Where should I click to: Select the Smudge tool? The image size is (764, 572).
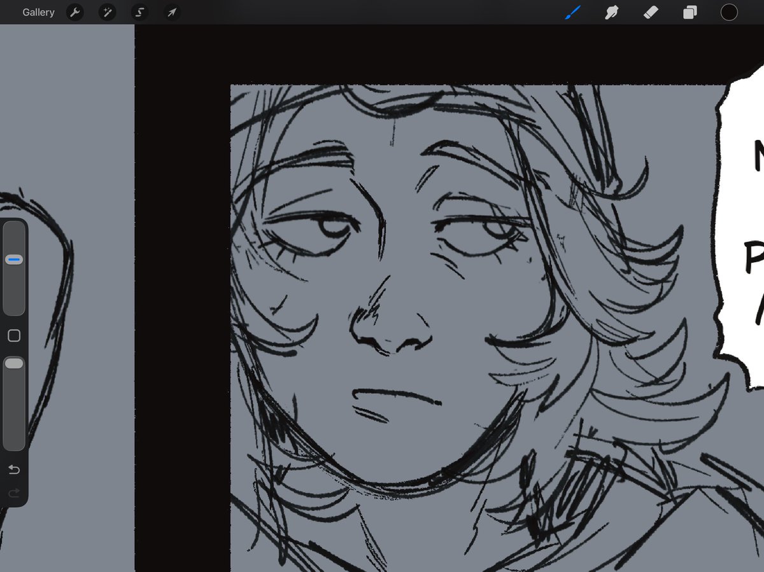612,12
